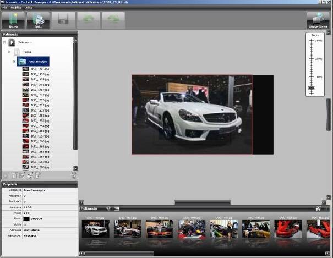
Task: Click the floppy disk save icon
Action: (63, 20)
